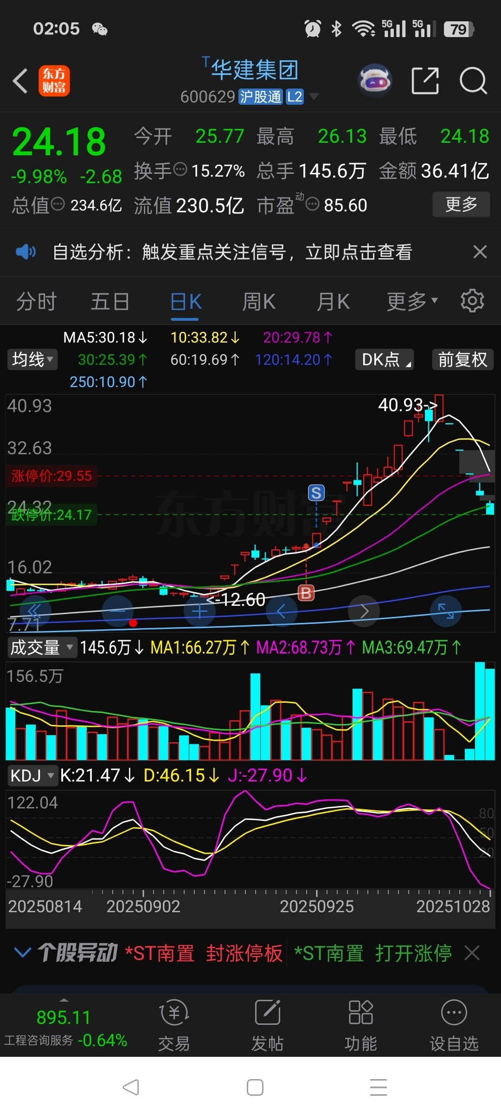Switch to 分时 tab
Screen dimensions: 501x1118
[x=36, y=301]
